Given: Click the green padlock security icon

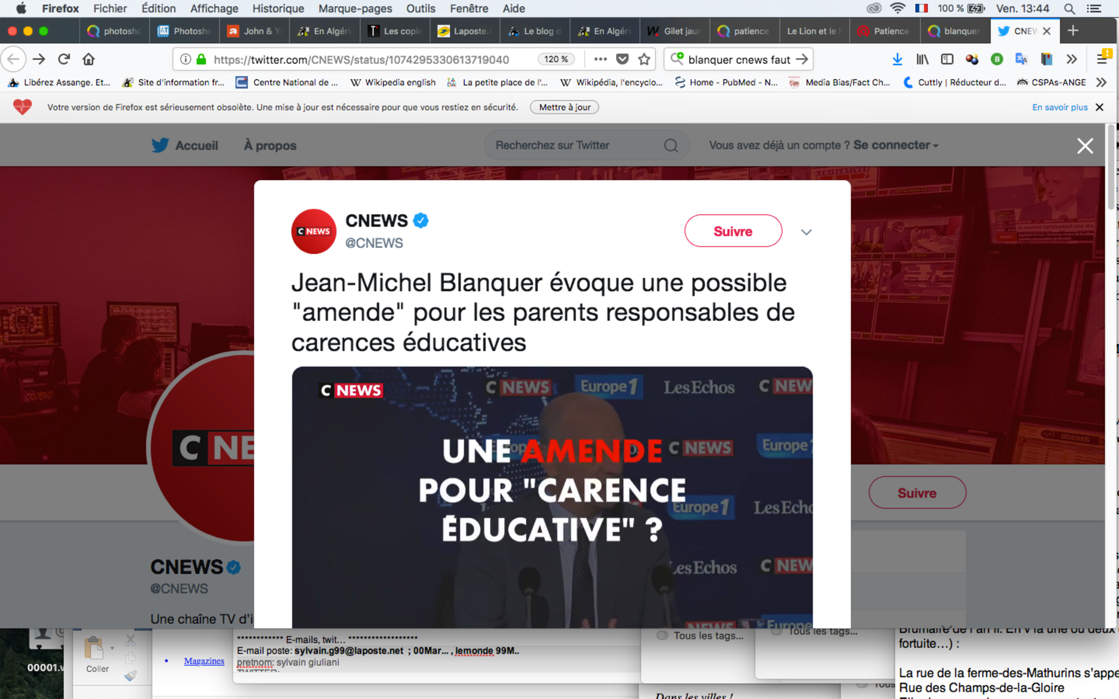Looking at the screenshot, I should click(201, 59).
